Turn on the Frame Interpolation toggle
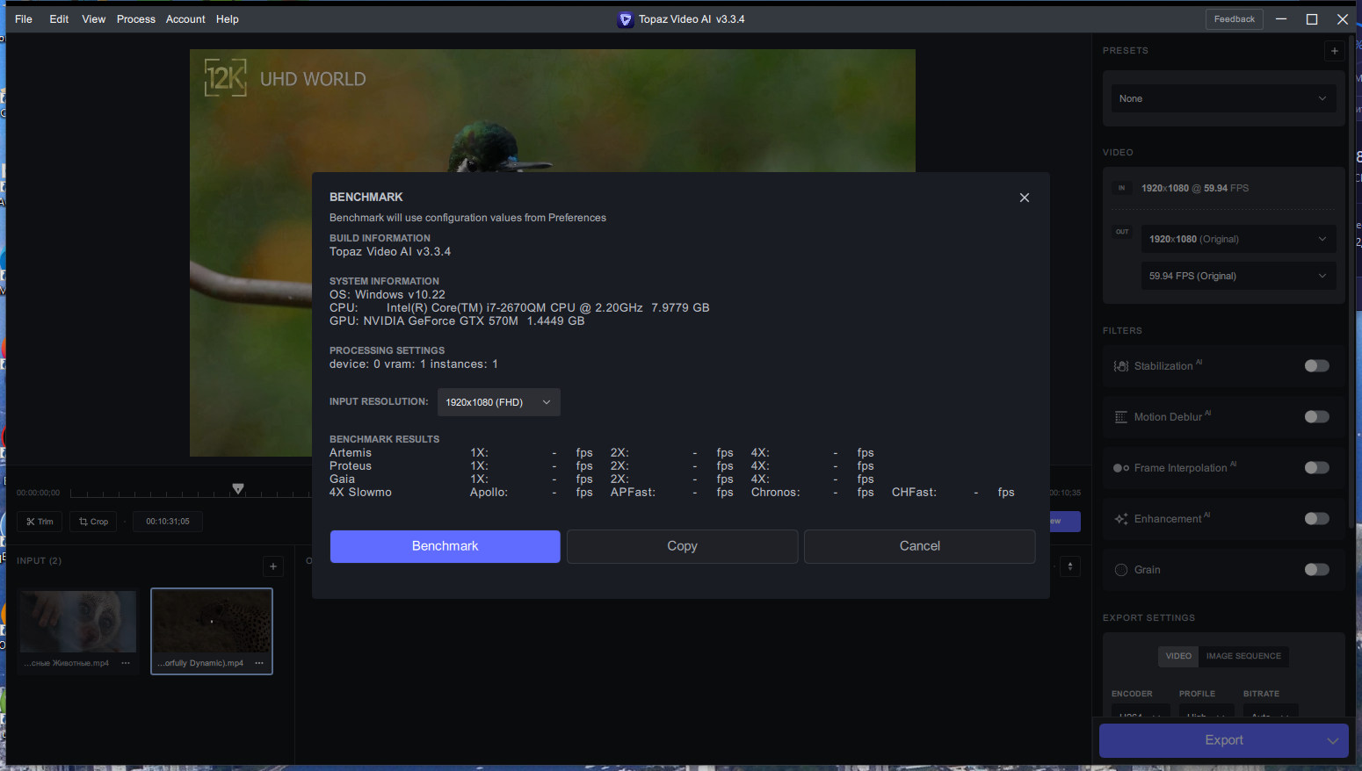The width and height of the screenshot is (1362, 771). pos(1316,468)
